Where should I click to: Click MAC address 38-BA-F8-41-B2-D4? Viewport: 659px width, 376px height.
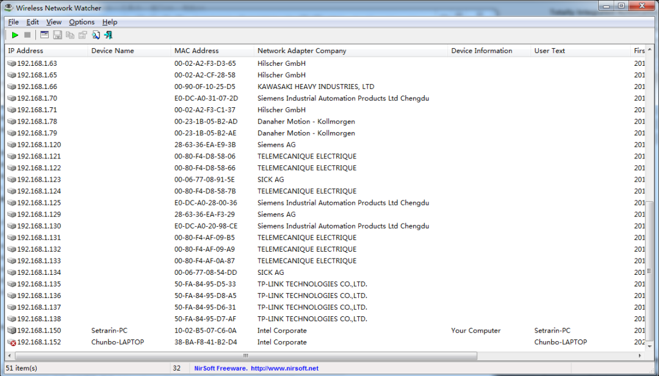206,342
